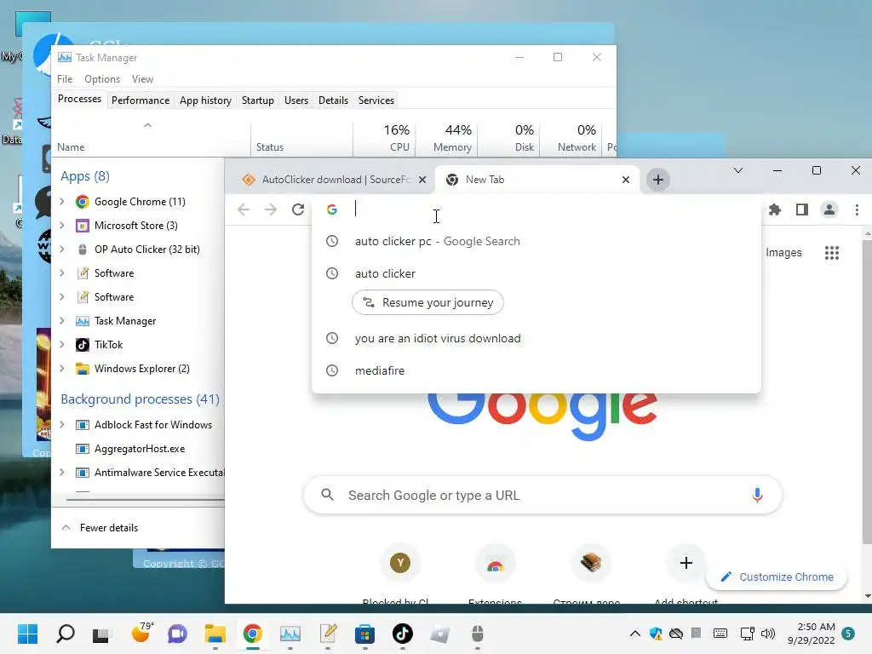The width and height of the screenshot is (872, 654).
Task: Click the Google Chrome taskbar icon
Action: pos(252,634)
